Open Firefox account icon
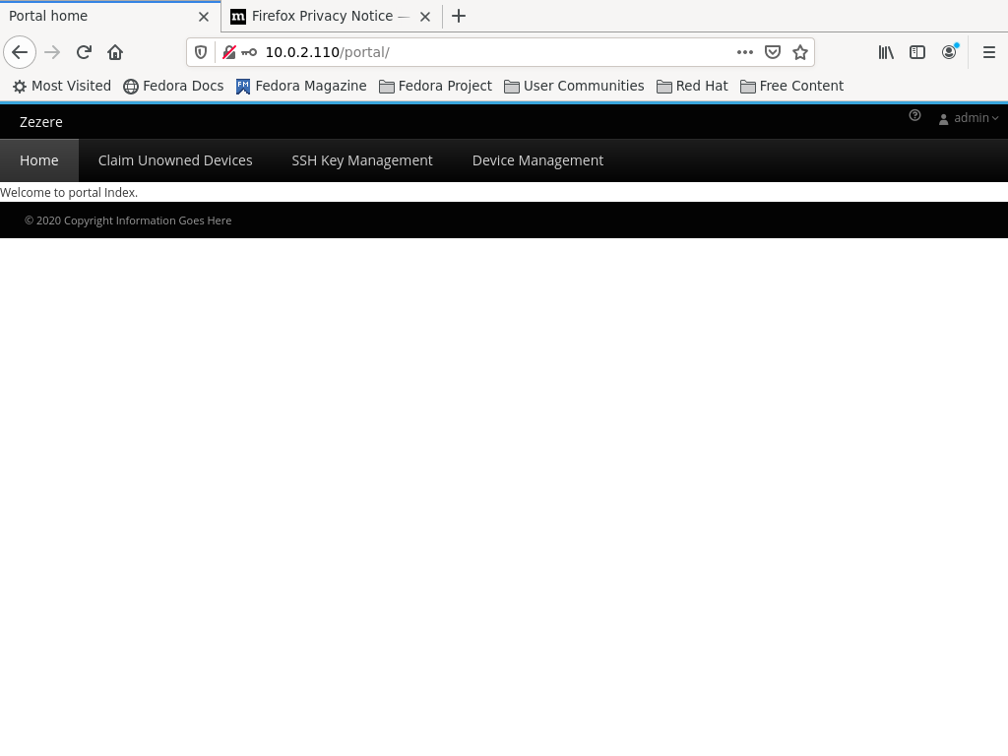Screen dimensions: 1008x756 pos(949,52)
